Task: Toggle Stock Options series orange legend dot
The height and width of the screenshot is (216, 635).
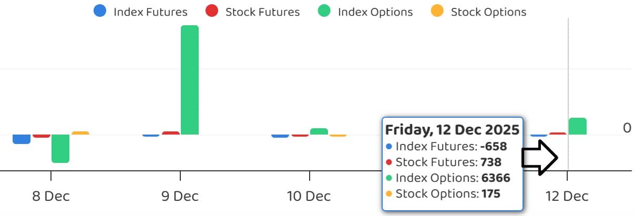Action: click(437, 11)
